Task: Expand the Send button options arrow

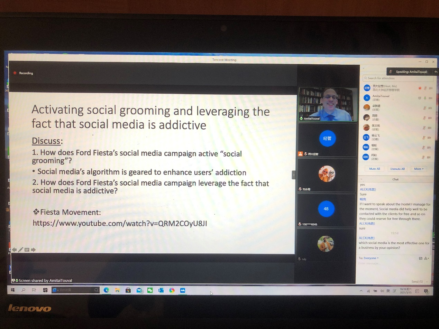Action: click(x=428, y=282)
